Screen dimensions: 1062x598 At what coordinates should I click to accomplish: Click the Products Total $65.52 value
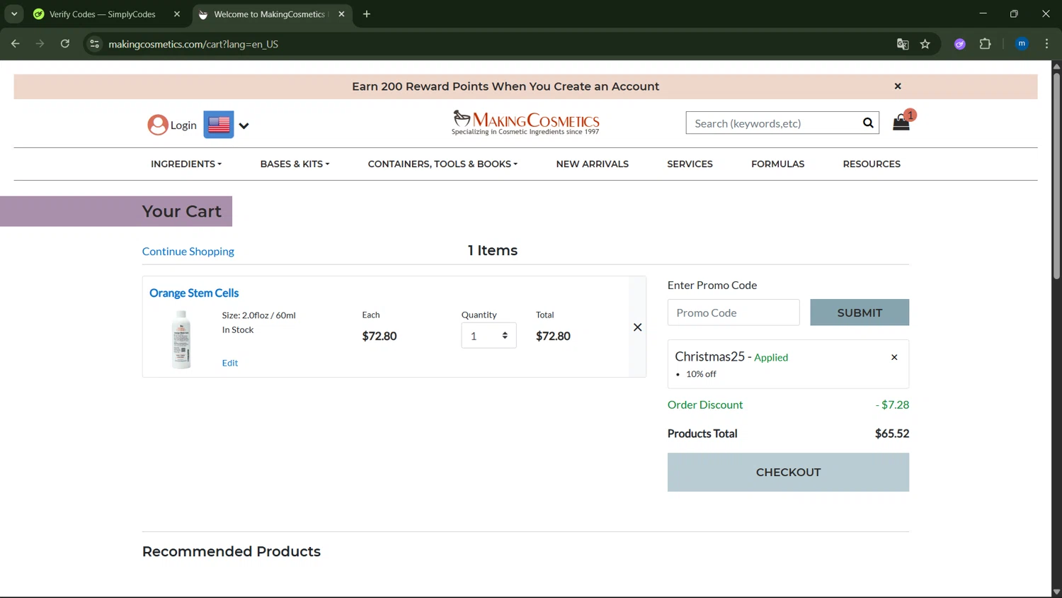click(x=892, y=434)
